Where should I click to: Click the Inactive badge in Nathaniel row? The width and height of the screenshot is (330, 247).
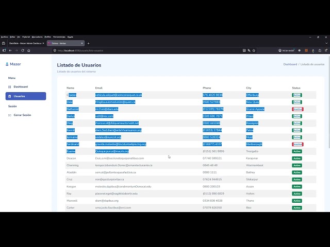tap(298, 109)
